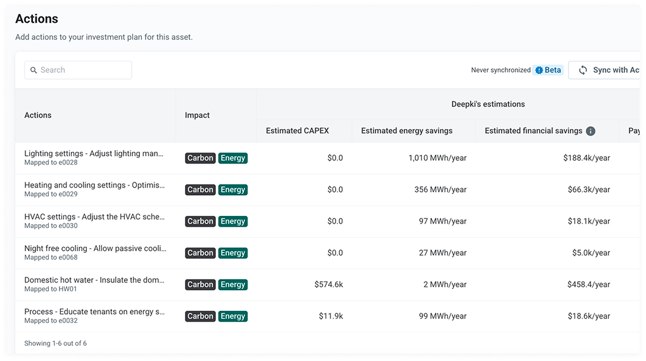Screen dimensions: 646x361
Task: Click the $18.1k/year value
Action: [x=589, y=221]
